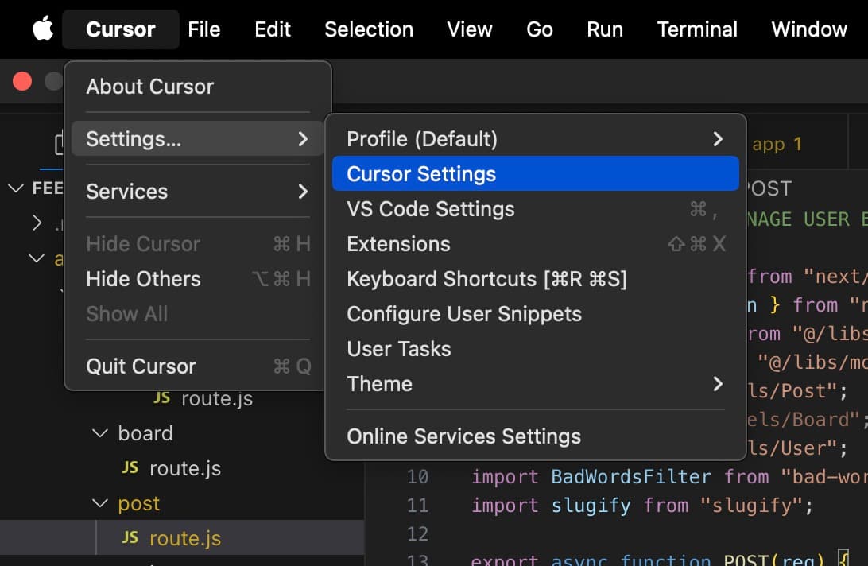Viewport: 868px width, 566px height.
Task: Open route.js inside the board folder
Action: (185, 469)
